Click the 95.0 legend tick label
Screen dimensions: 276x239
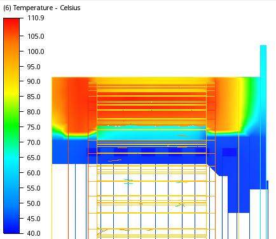[34, 67]
